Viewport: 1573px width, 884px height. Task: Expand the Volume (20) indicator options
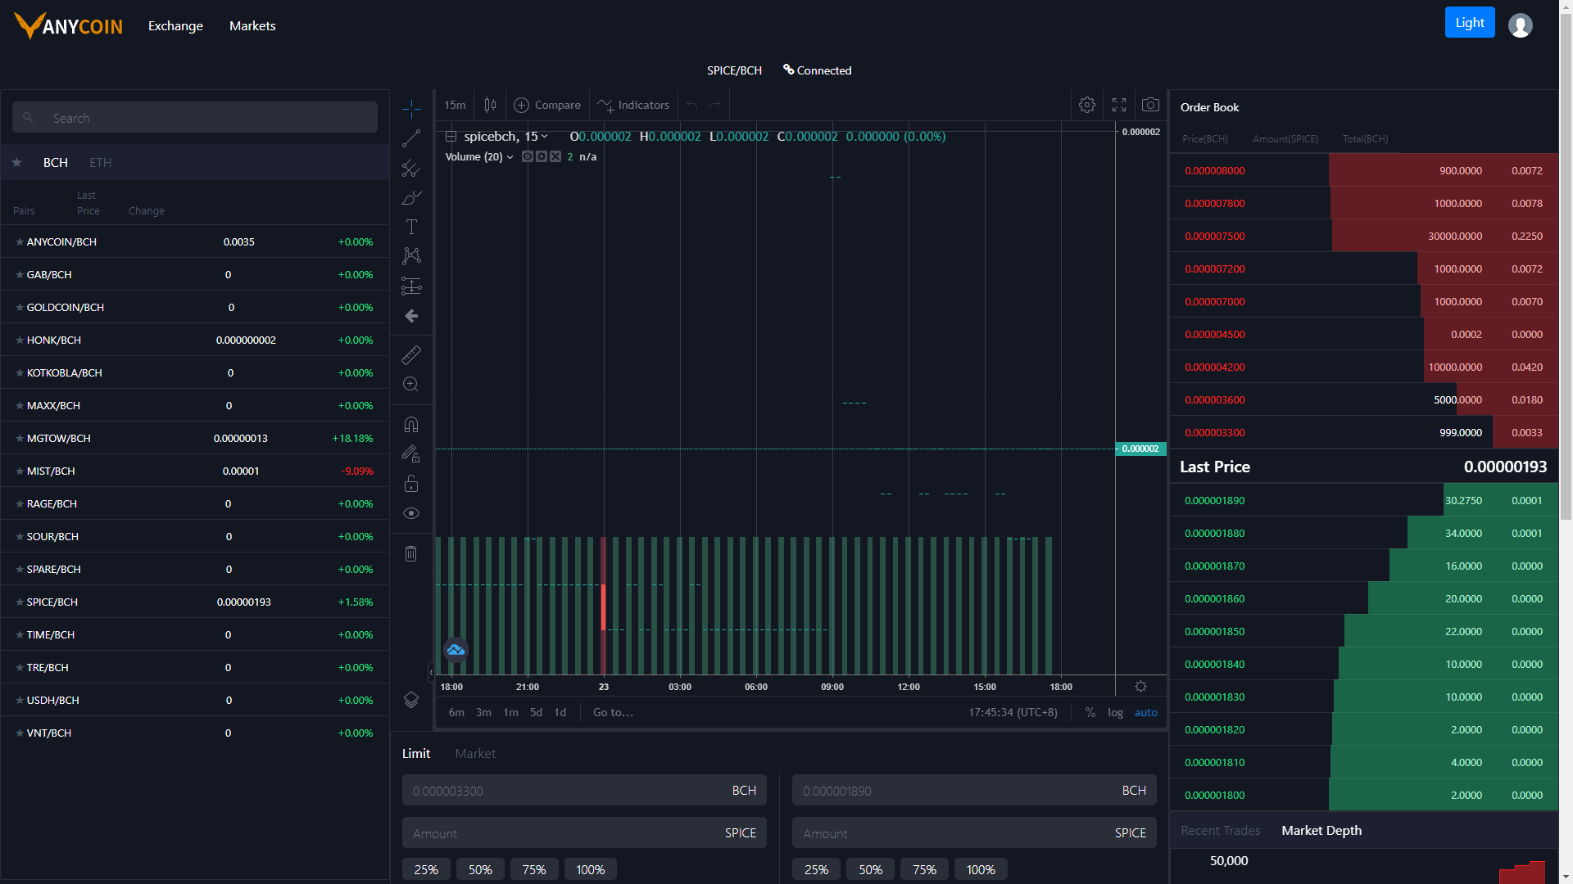point(510,157)
